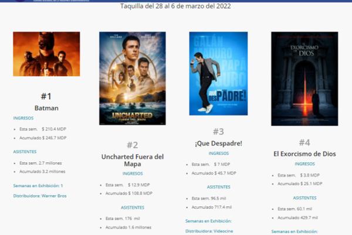Screen dimensions: 352x235
Task: Click ¡Que Despadre! 'Acumulado 717.4 mil'
Action: click(211, 207)
